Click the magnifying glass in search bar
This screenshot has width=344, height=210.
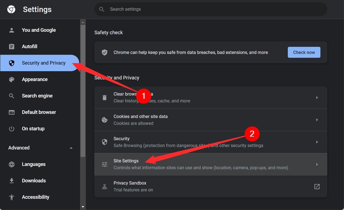click(102, 9)
